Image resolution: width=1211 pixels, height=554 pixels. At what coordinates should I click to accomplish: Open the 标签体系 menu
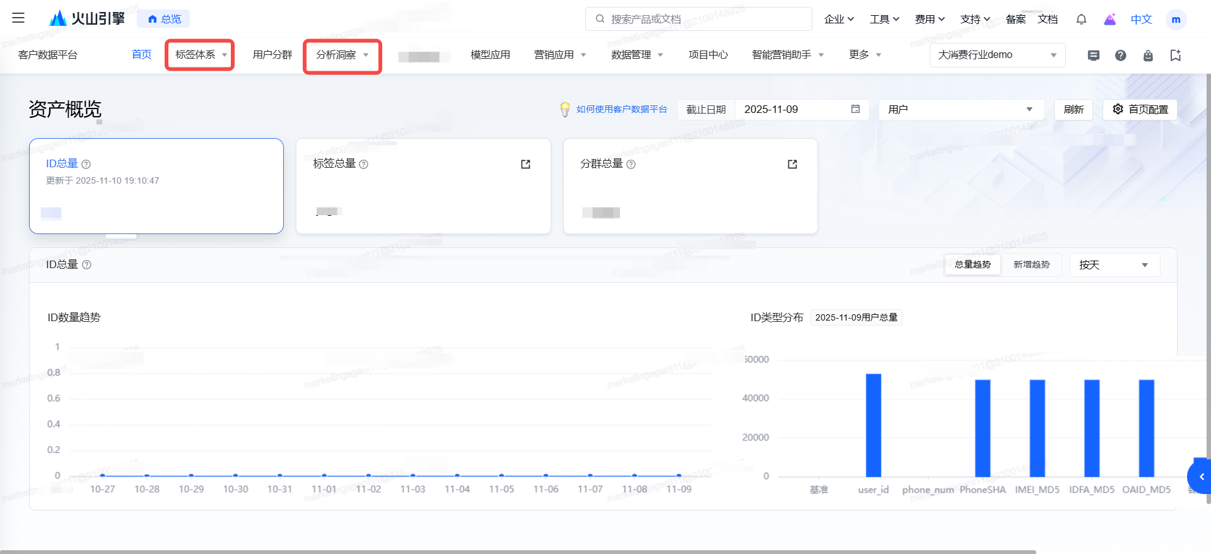coord(200,55)
